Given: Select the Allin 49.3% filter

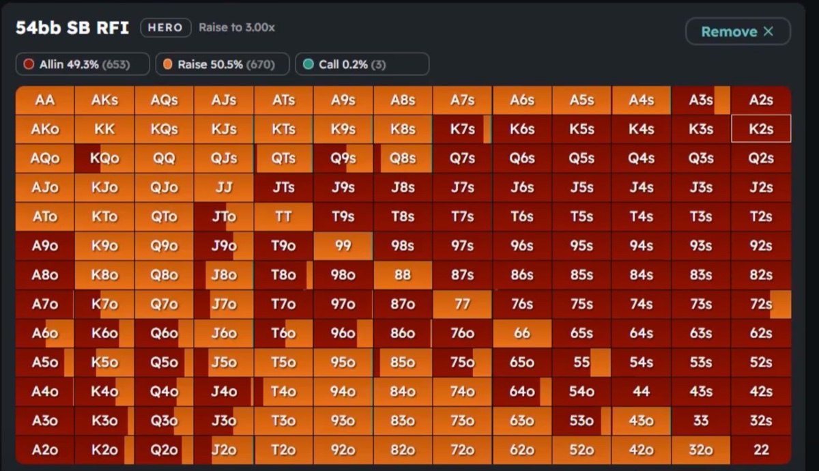Looking at the screenshot, I should tap(83, 64).
